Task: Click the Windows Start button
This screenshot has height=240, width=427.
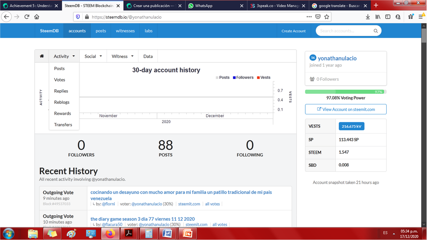Action: tap(8, 233)
